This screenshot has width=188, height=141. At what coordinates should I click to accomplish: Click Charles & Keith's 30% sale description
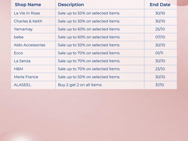(89, 21)
